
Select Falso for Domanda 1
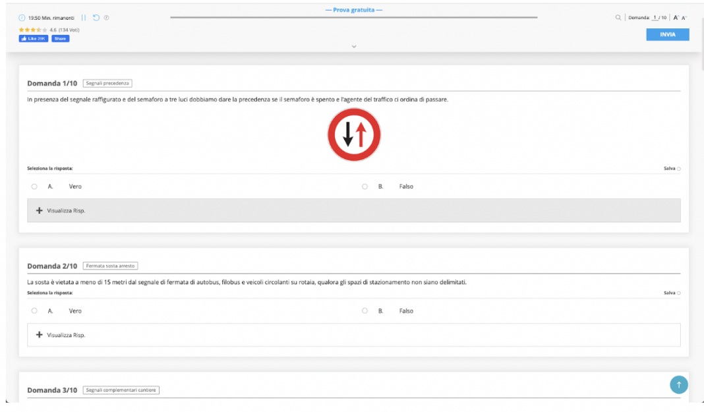click(x=365, y=187)
